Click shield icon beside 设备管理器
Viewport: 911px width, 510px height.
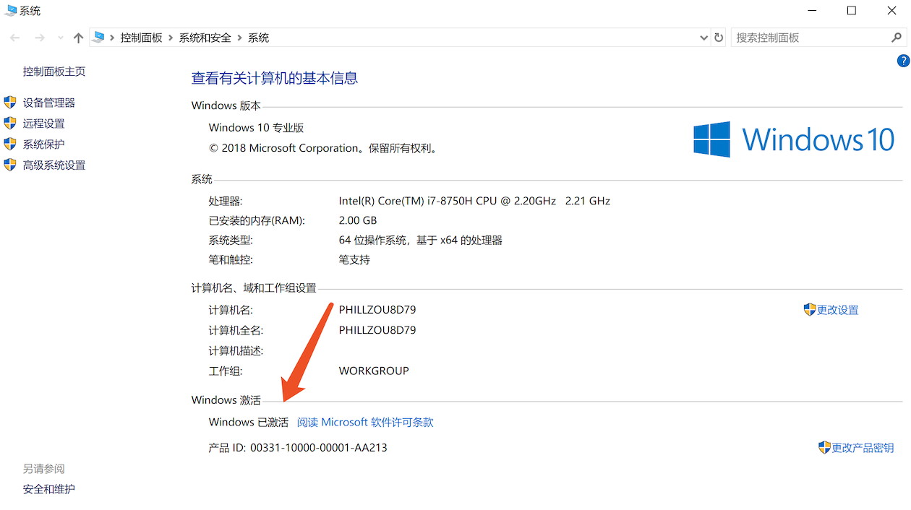pos(10,103)
